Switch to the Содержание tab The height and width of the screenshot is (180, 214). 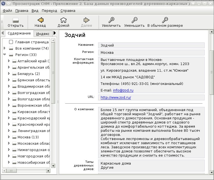[x=19, y=33]
